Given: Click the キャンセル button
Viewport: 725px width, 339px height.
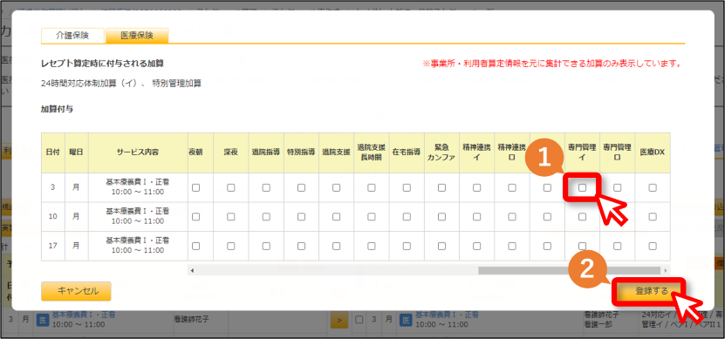Looking at the screenshot, I should pos(76,291).
